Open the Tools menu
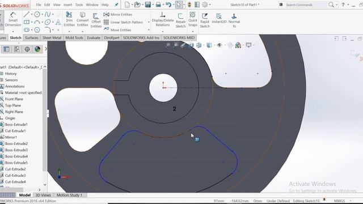The height and width of the screenshot is (204, 363). coord(79,5)
